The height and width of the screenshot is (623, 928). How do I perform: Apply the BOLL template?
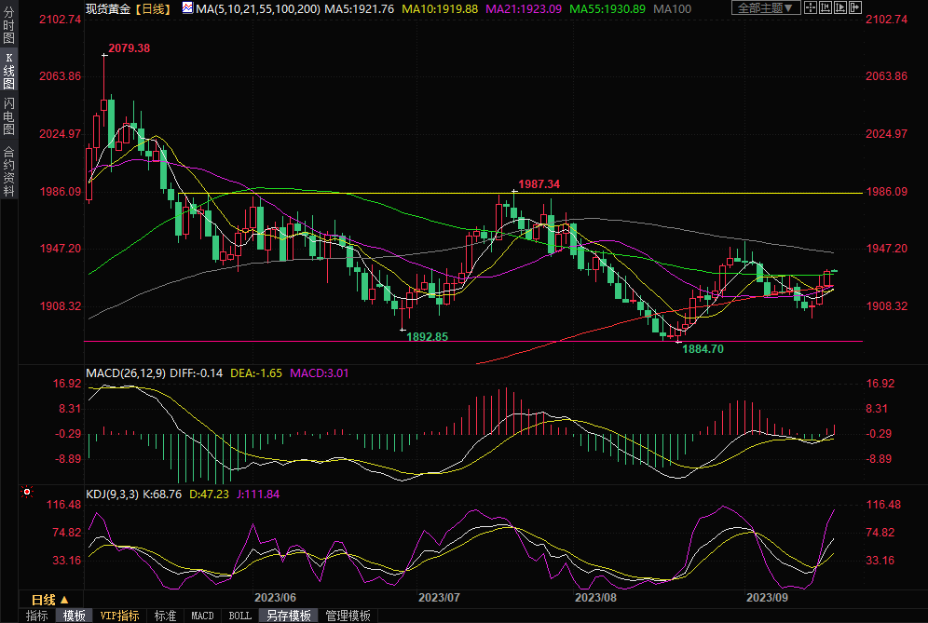pyautogui.click(x=239, y=616)
